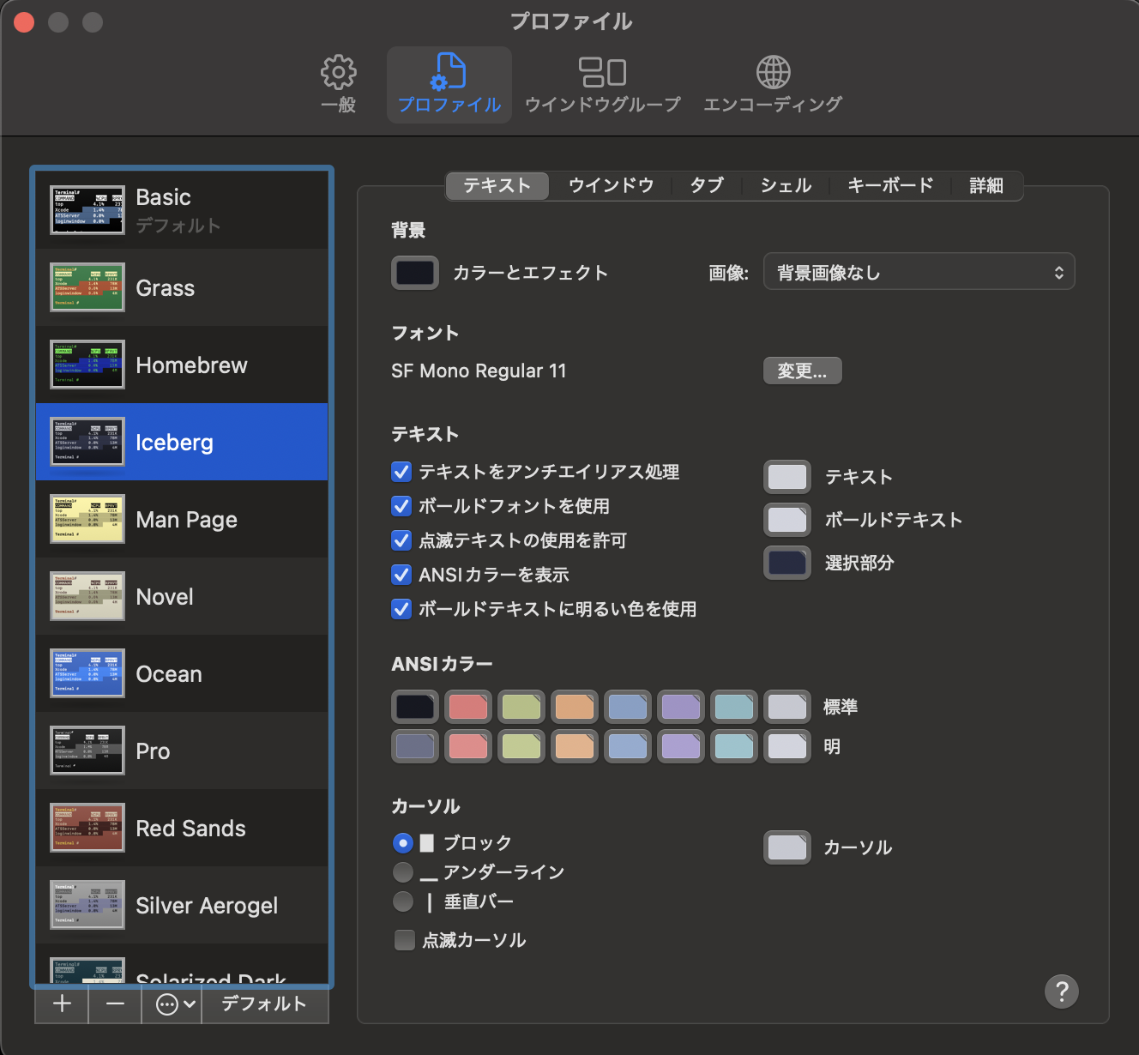Click the Red Sands profile thumbnail
Screen dimensions: 1139x1055
tap(87, 828)
